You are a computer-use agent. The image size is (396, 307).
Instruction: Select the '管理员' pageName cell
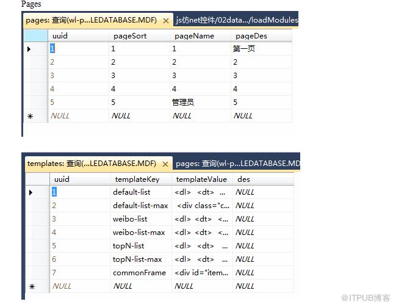pyautogui.click(x=200, y=103)
